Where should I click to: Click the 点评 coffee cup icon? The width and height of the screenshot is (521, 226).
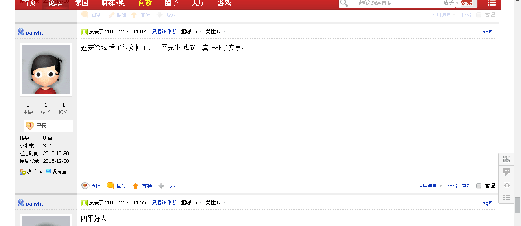(x=85, y=186)
